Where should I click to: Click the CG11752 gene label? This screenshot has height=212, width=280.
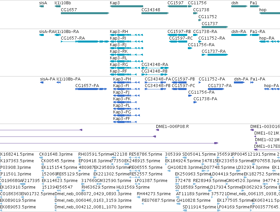(208, 16)
